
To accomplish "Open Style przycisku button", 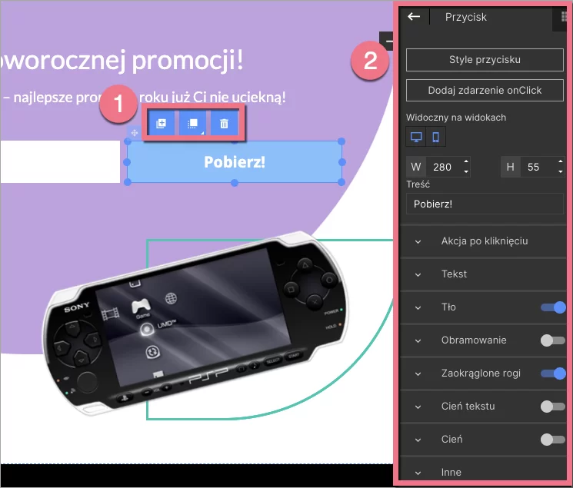I will (x=485, y=60).
